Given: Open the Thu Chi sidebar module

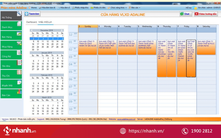Looking at the screenshot, I should click(11, 74).
